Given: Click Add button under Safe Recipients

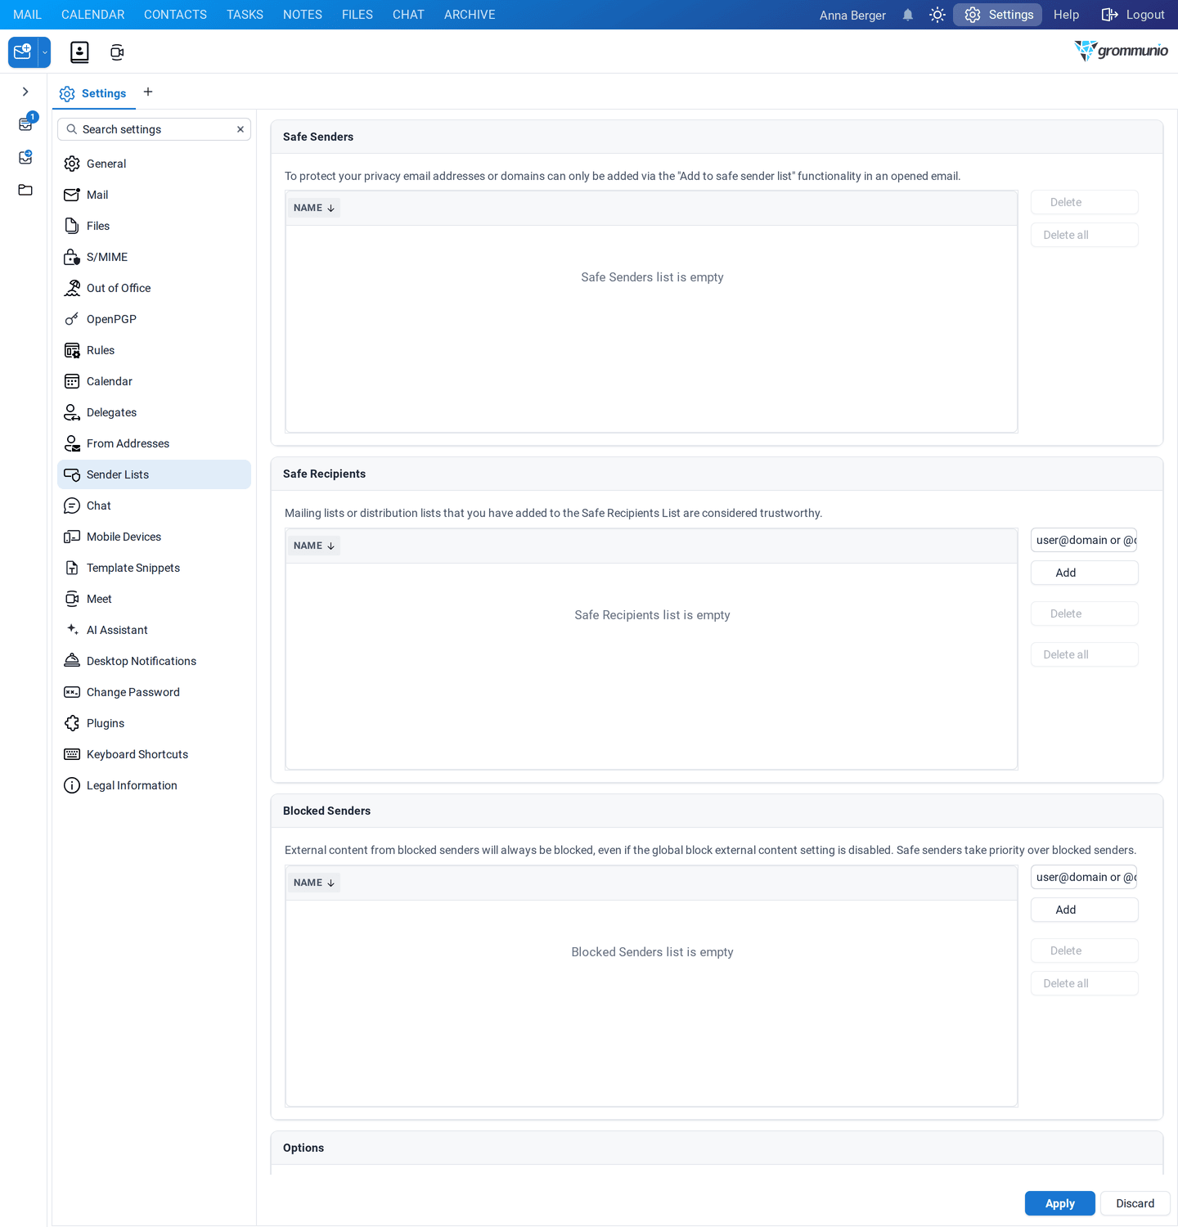Looking at the screenshot, I should click(1084, 573).
